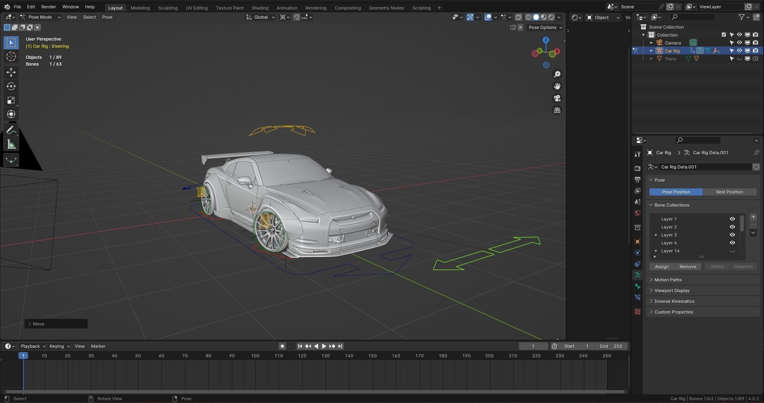Expand the Viewport Display panel
Screen dimensions: 764x403
[672, 291]
